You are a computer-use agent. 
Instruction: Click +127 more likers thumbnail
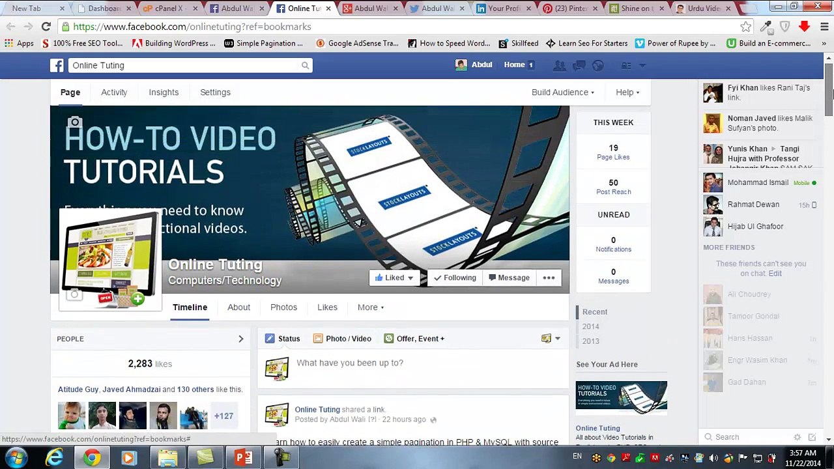tap(223, 416)
